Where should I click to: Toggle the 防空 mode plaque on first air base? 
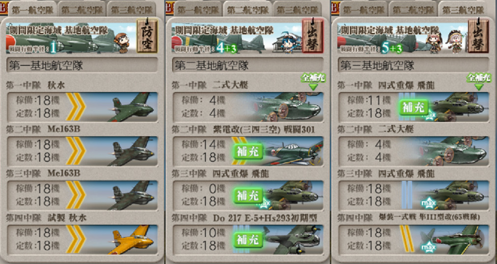pyautogui.click(x=147, y=36)
